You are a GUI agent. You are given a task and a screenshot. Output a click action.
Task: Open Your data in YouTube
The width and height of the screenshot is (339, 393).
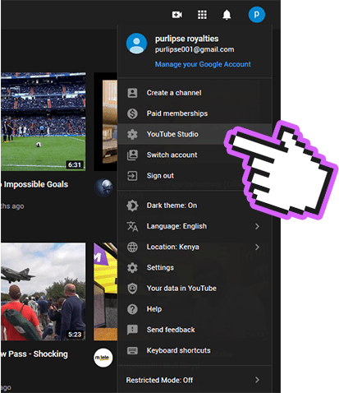pos(195,289)
